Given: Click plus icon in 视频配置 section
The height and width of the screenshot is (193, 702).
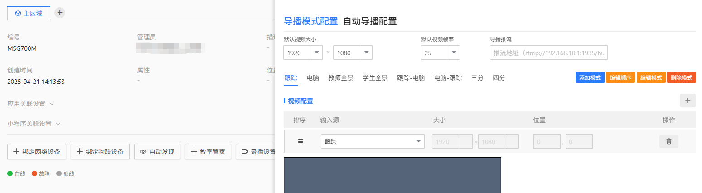Looking at the screenshot, I should point(687,101).
